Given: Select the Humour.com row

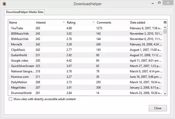Looking at the screenshot, I should tap(86, 77).
